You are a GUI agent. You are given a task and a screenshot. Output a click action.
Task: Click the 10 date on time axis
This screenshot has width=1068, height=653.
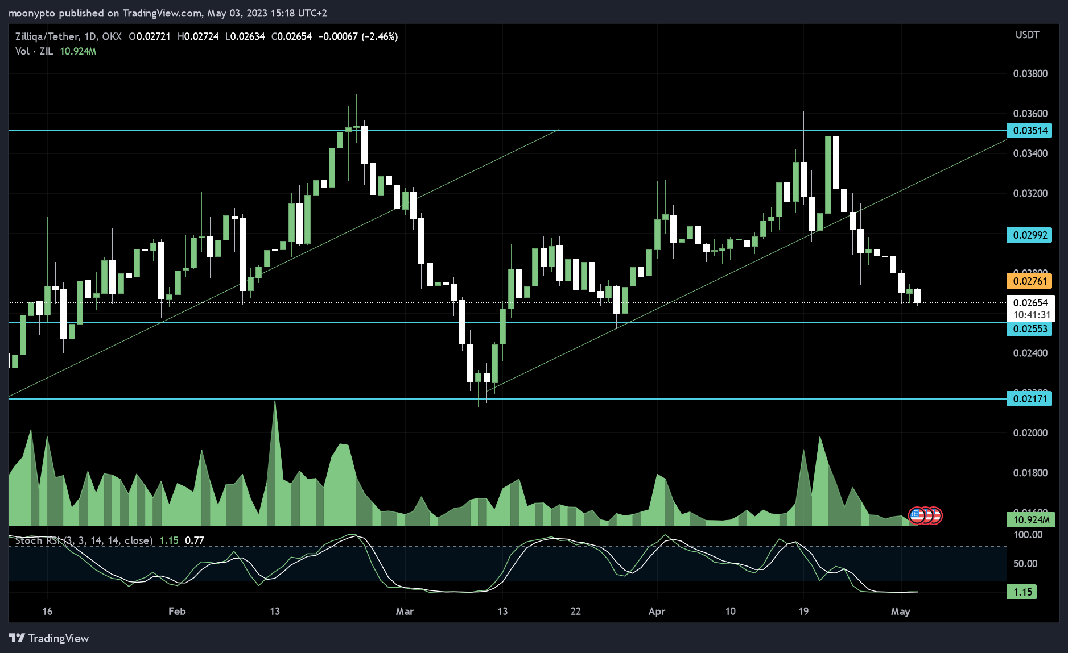coord(730,612)
